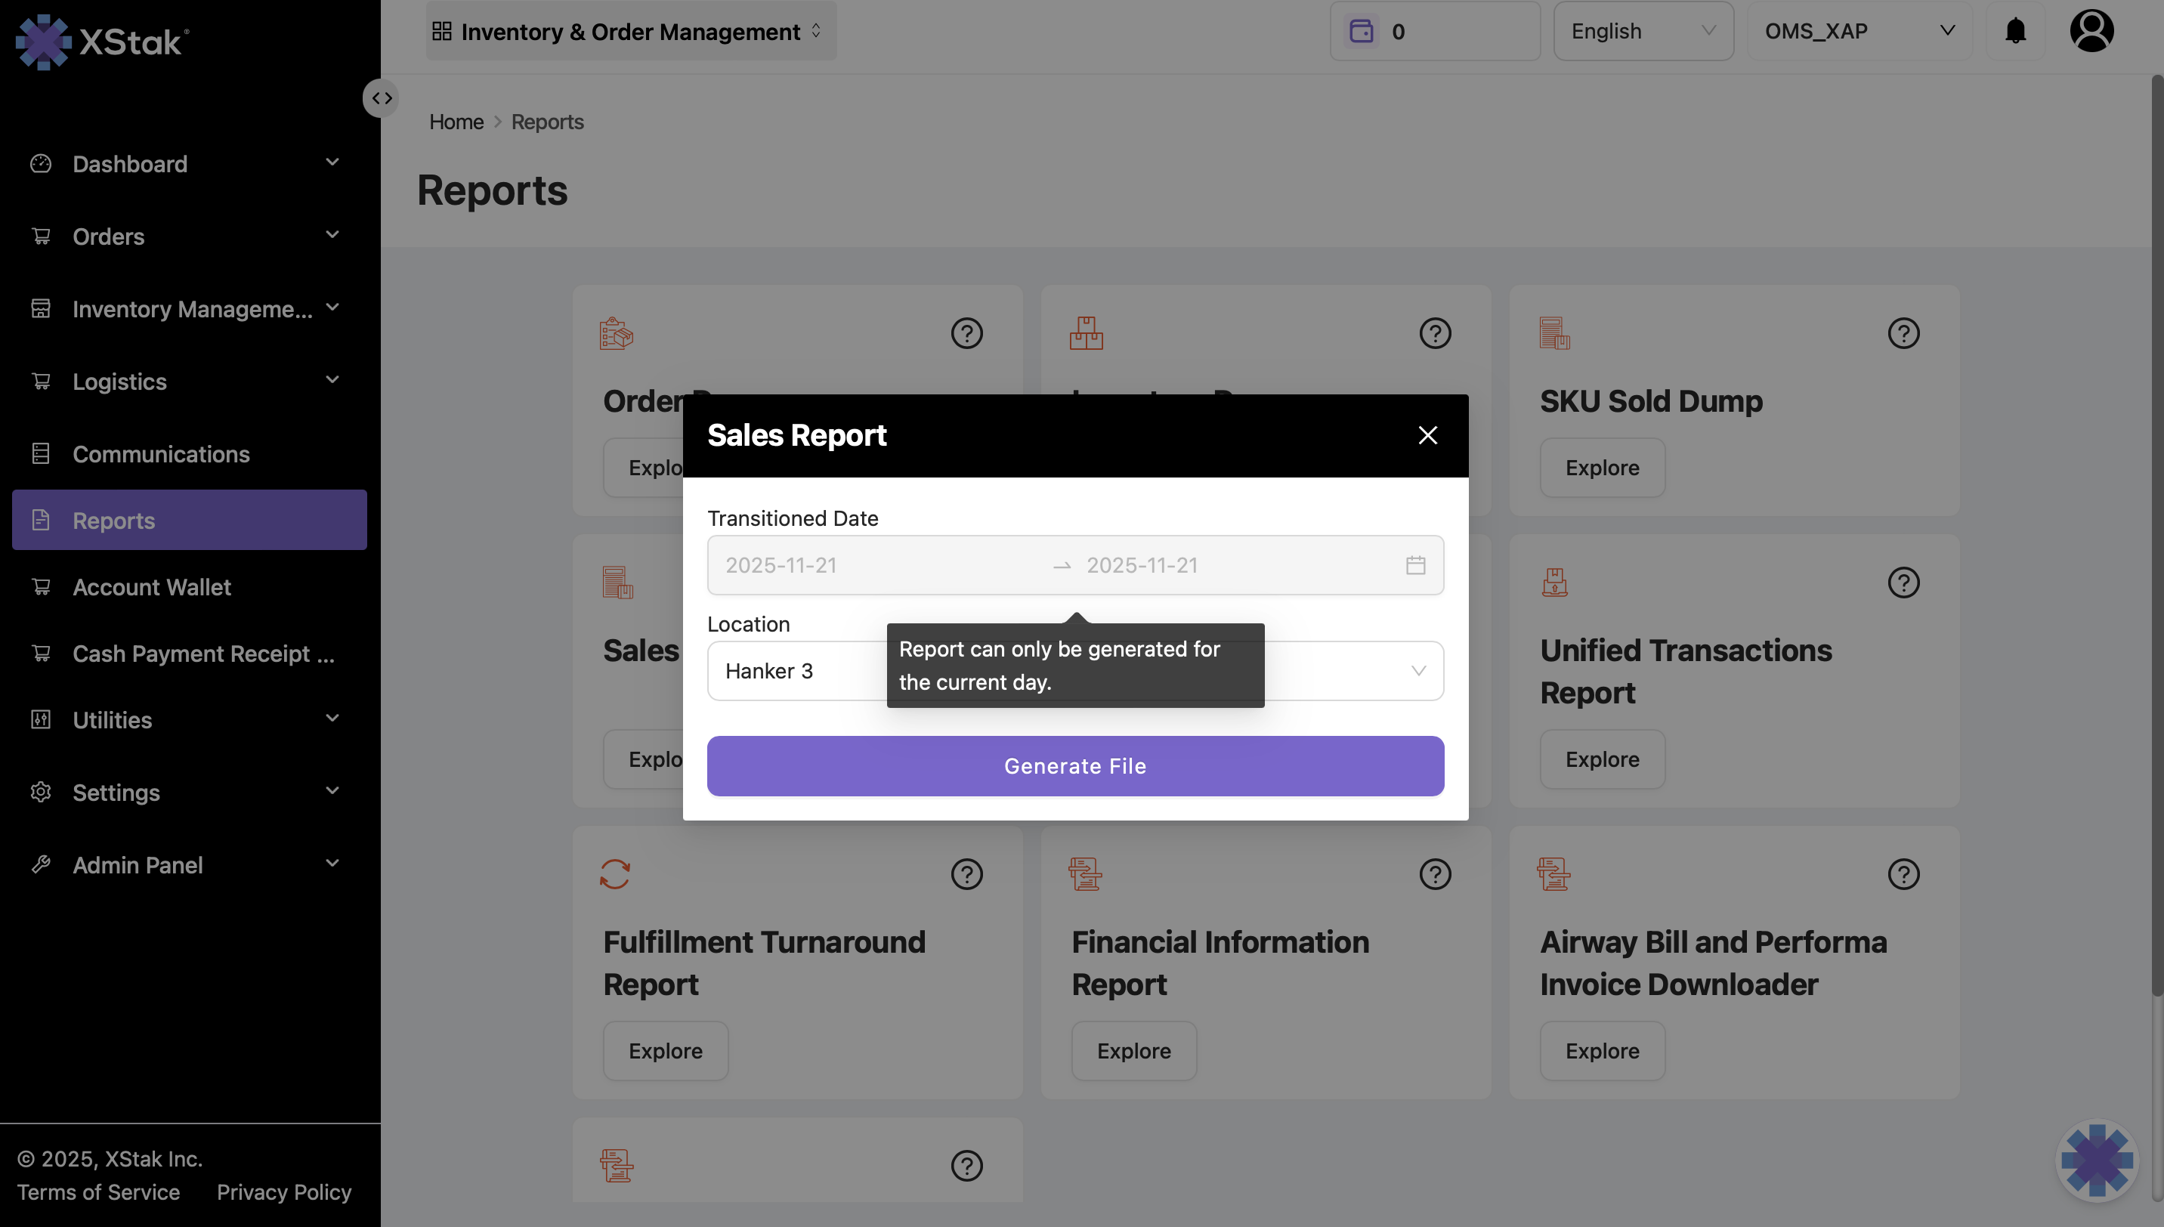Click the calendar icon in date field
The height and width of the screenshot is (1227, 2164).
click(1415, 564)
